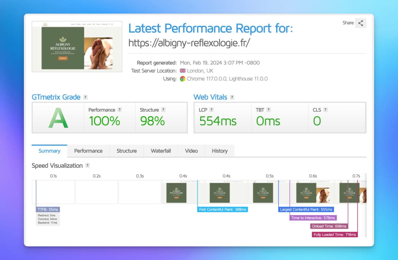Image resolution: width=398 pixels, height=260 pixels.
Task: Open the Structure tab
Action: [127, 151]
